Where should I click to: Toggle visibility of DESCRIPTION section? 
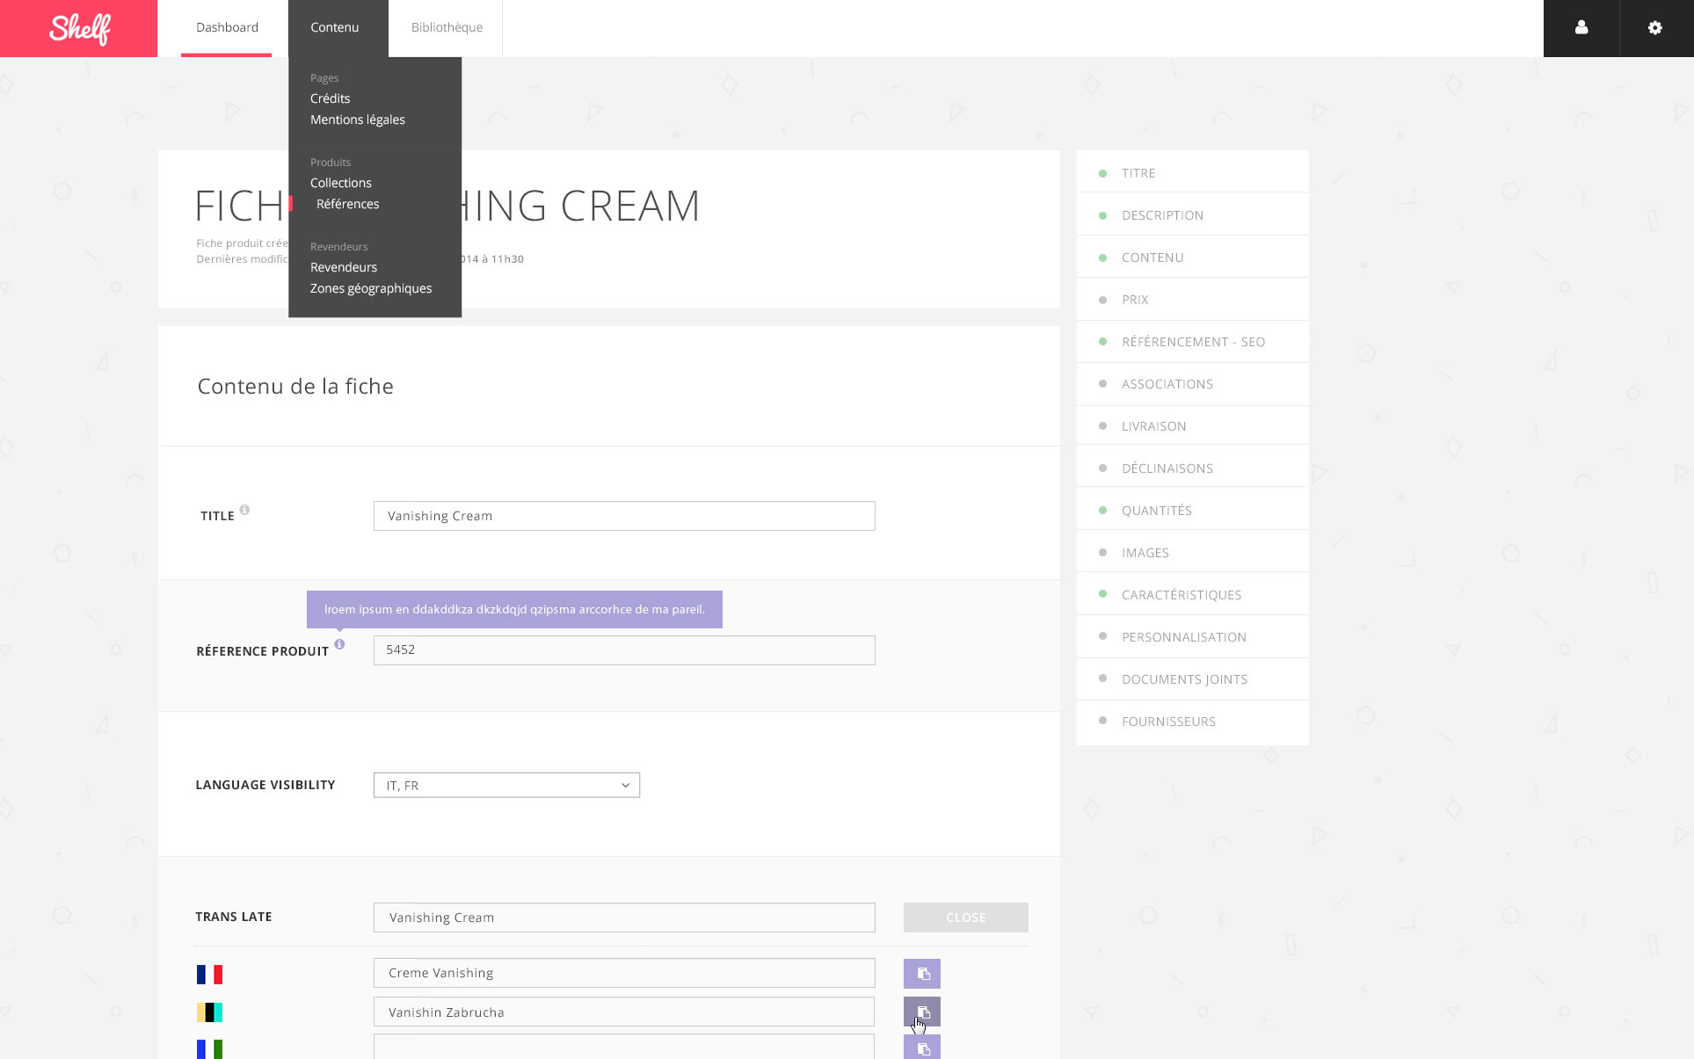(x=1102, y=214)
